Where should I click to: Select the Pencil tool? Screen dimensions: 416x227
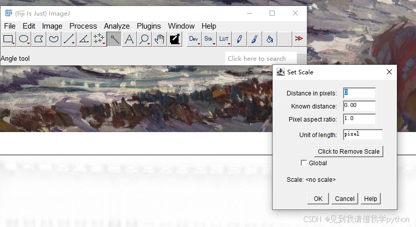tap(239, 39)
